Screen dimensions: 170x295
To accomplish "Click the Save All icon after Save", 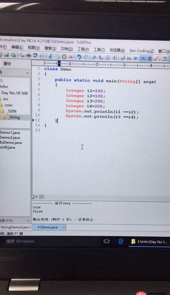I will pos(13,55).
